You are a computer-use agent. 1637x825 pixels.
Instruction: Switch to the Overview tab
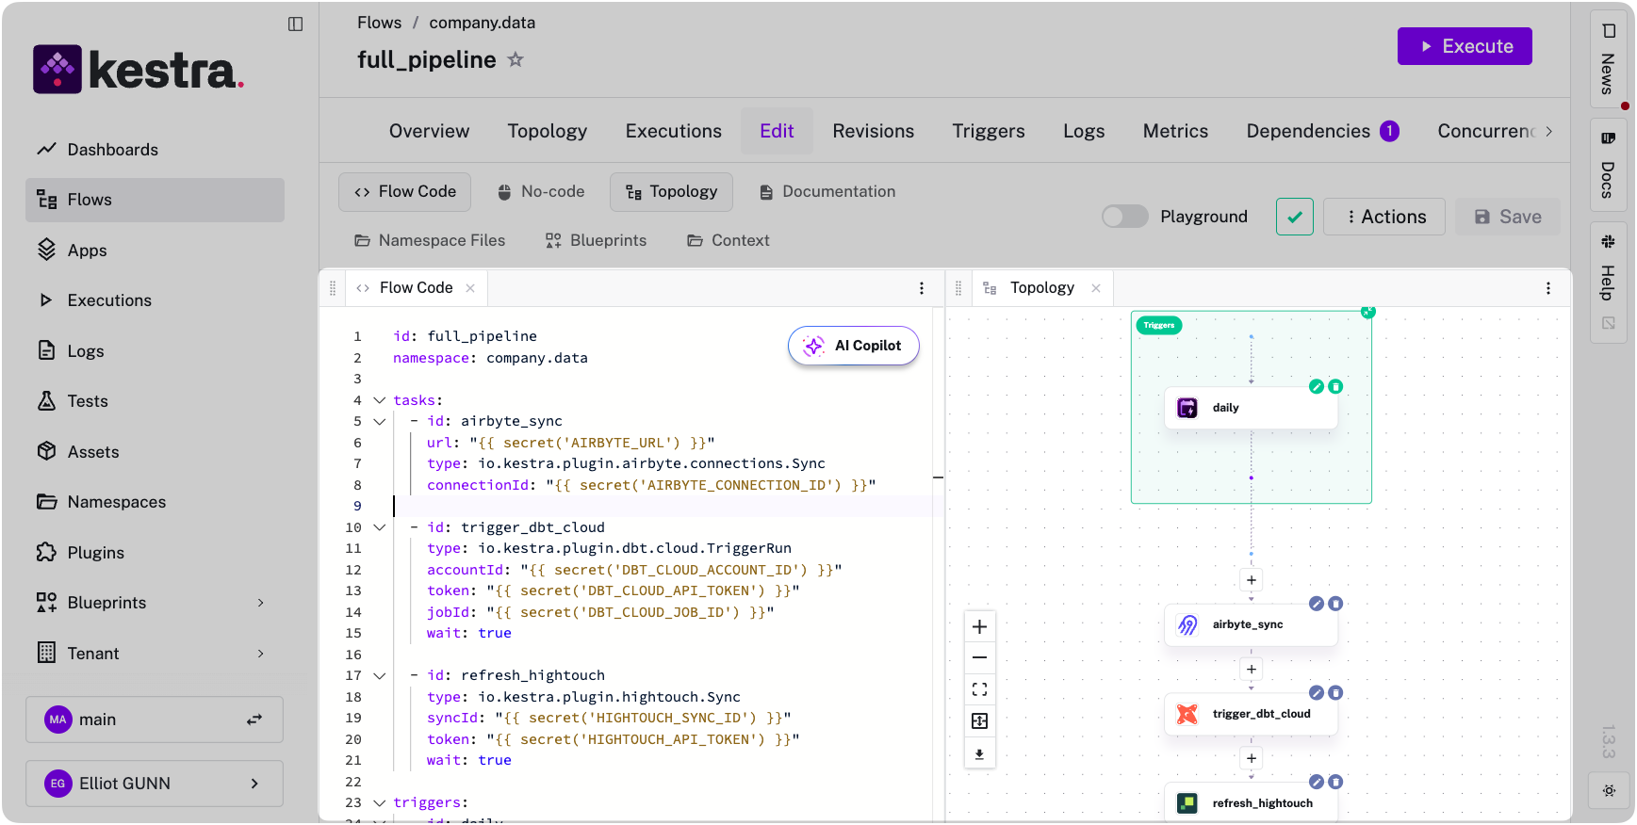pos(429,131)
